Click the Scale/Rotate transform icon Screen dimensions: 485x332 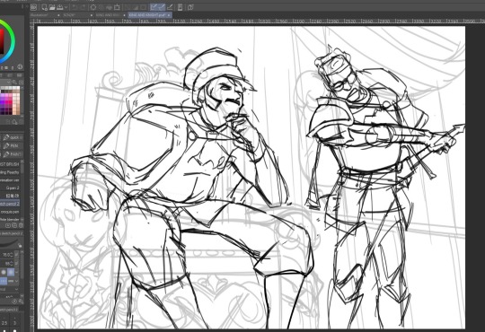click(x=117, y=7)
